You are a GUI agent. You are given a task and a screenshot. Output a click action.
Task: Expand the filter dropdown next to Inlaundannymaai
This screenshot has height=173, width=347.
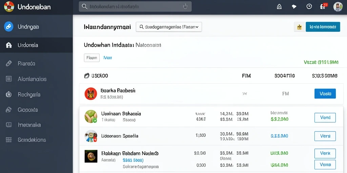169,27
